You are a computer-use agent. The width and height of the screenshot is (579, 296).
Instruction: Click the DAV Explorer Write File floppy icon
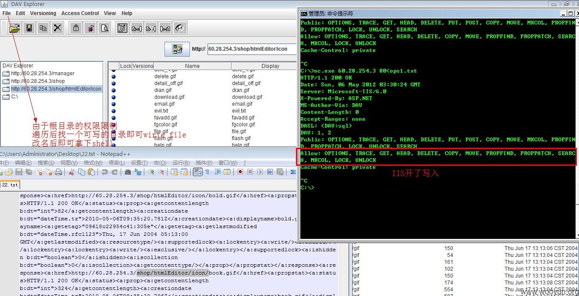(29, 28)
